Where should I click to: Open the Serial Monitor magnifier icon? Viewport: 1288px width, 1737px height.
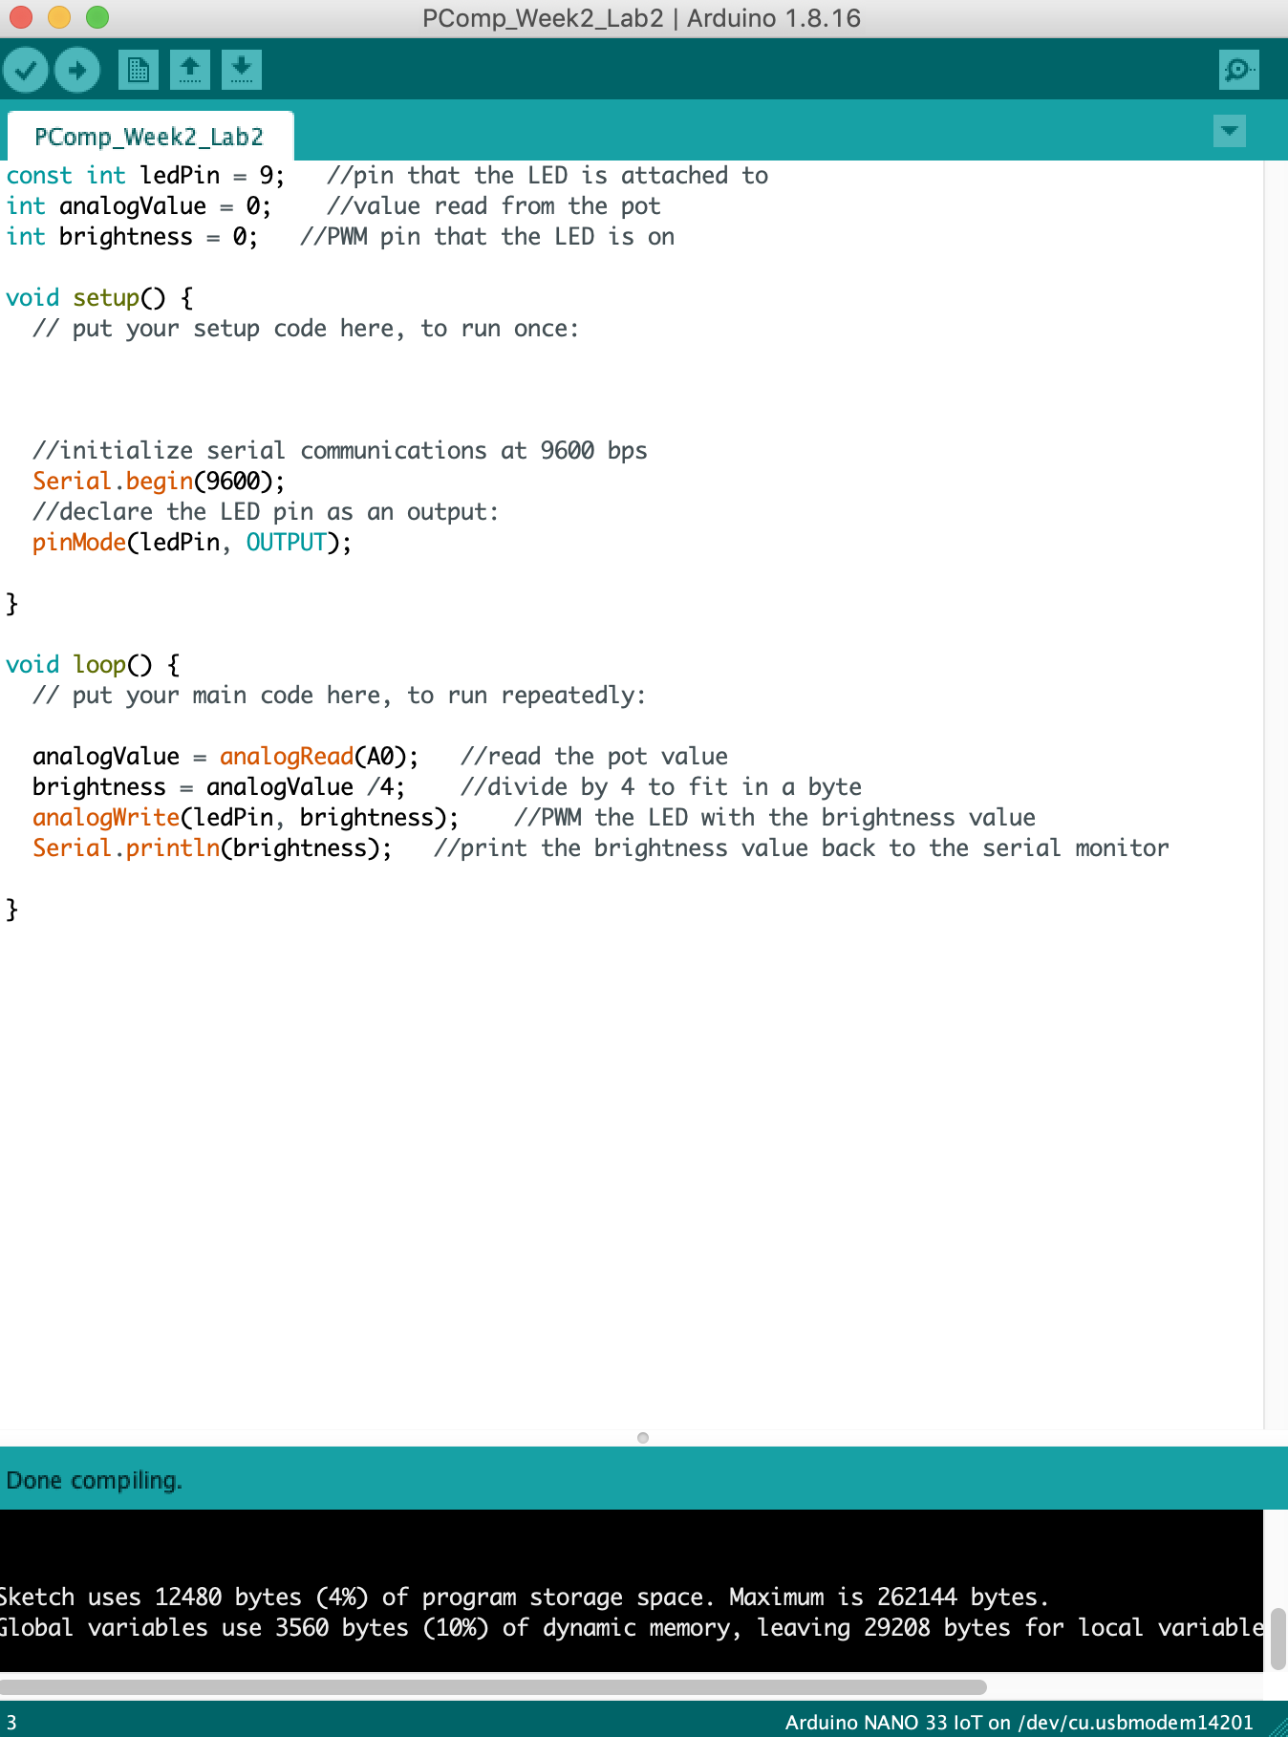[x=1238, y=70]
